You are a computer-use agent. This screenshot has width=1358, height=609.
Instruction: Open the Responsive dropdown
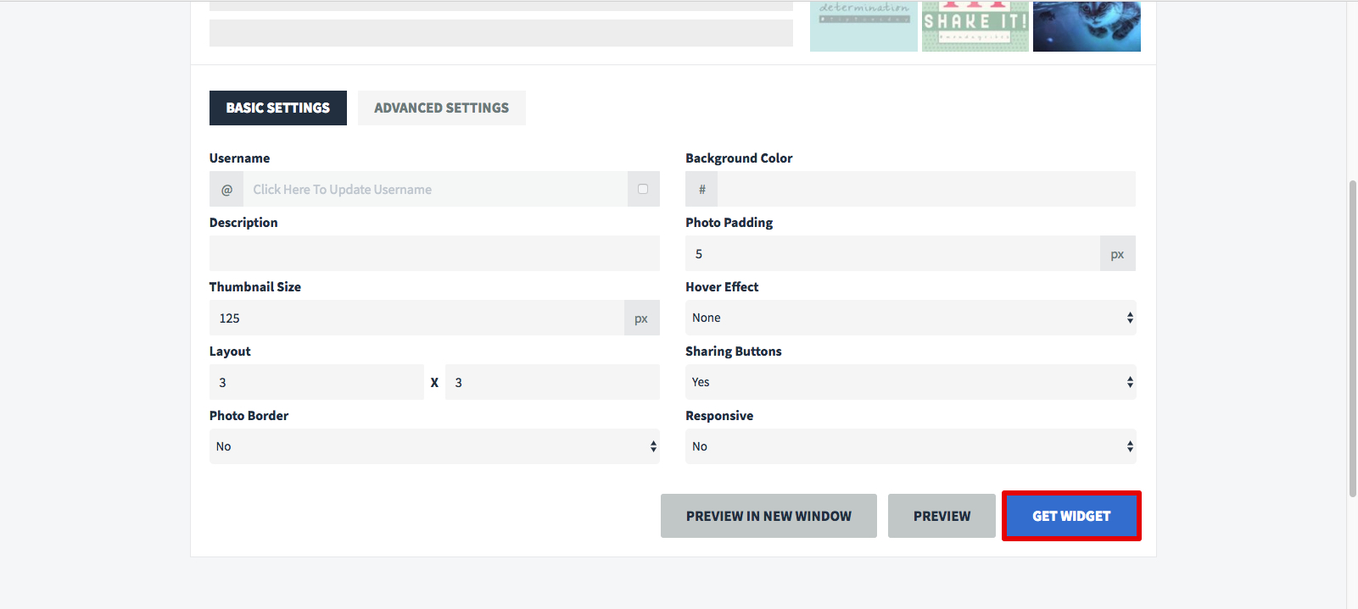(x=910, y=446)
